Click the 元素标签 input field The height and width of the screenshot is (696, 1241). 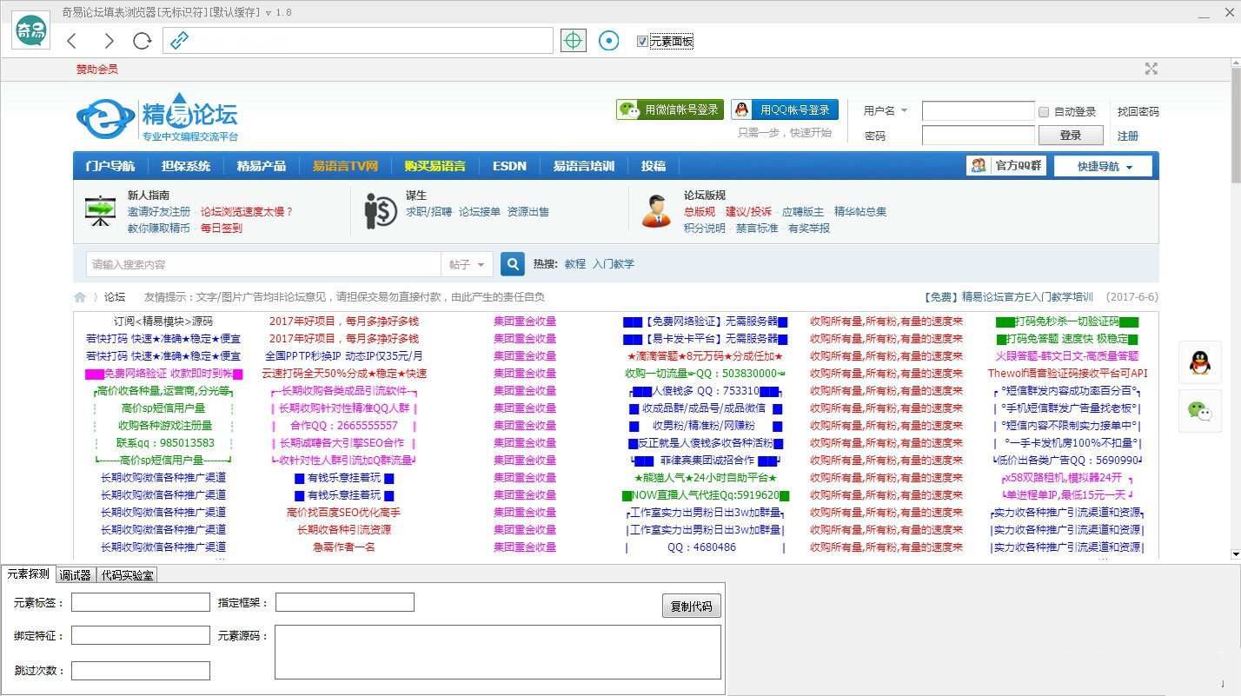tap(141, 602)
